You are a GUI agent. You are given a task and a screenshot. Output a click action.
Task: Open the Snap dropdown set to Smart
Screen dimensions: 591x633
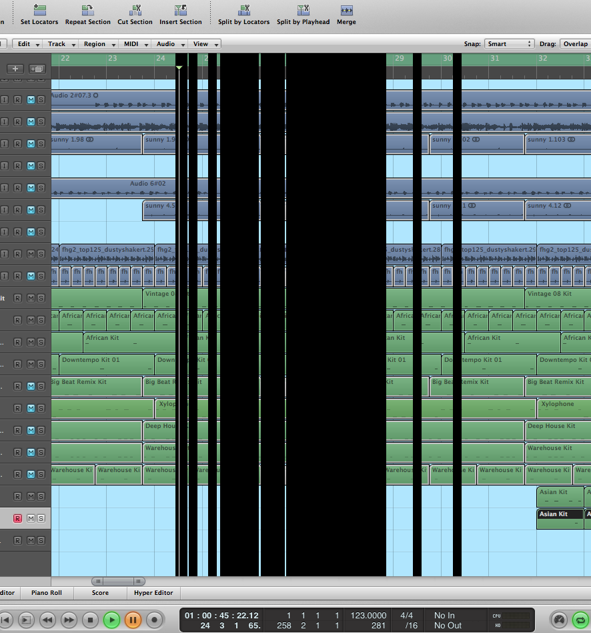tap(509, 44)
